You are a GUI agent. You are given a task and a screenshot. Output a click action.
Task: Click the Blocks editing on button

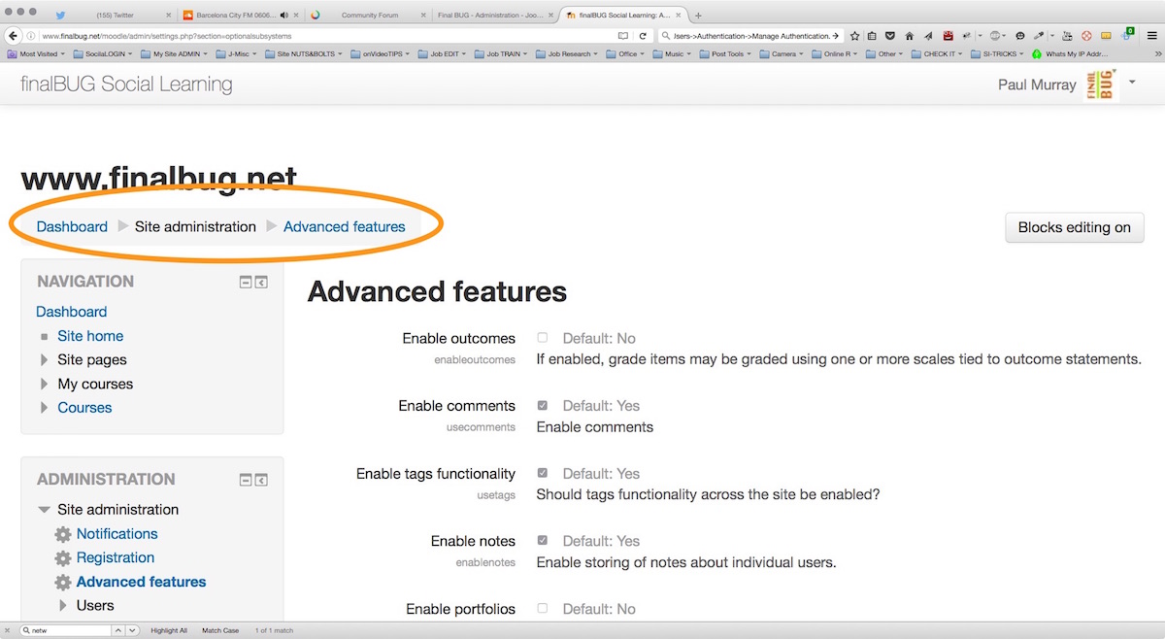pyautogui.click(x=1074, y=227)
